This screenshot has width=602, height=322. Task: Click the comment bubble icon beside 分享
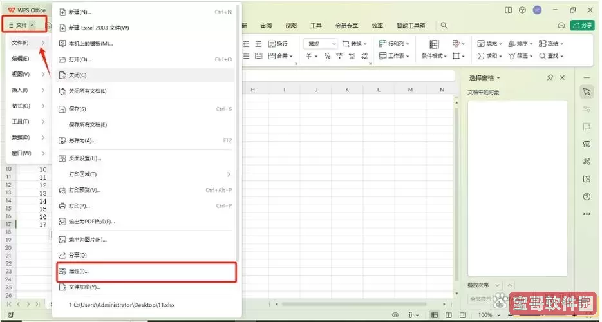(561, 25)
